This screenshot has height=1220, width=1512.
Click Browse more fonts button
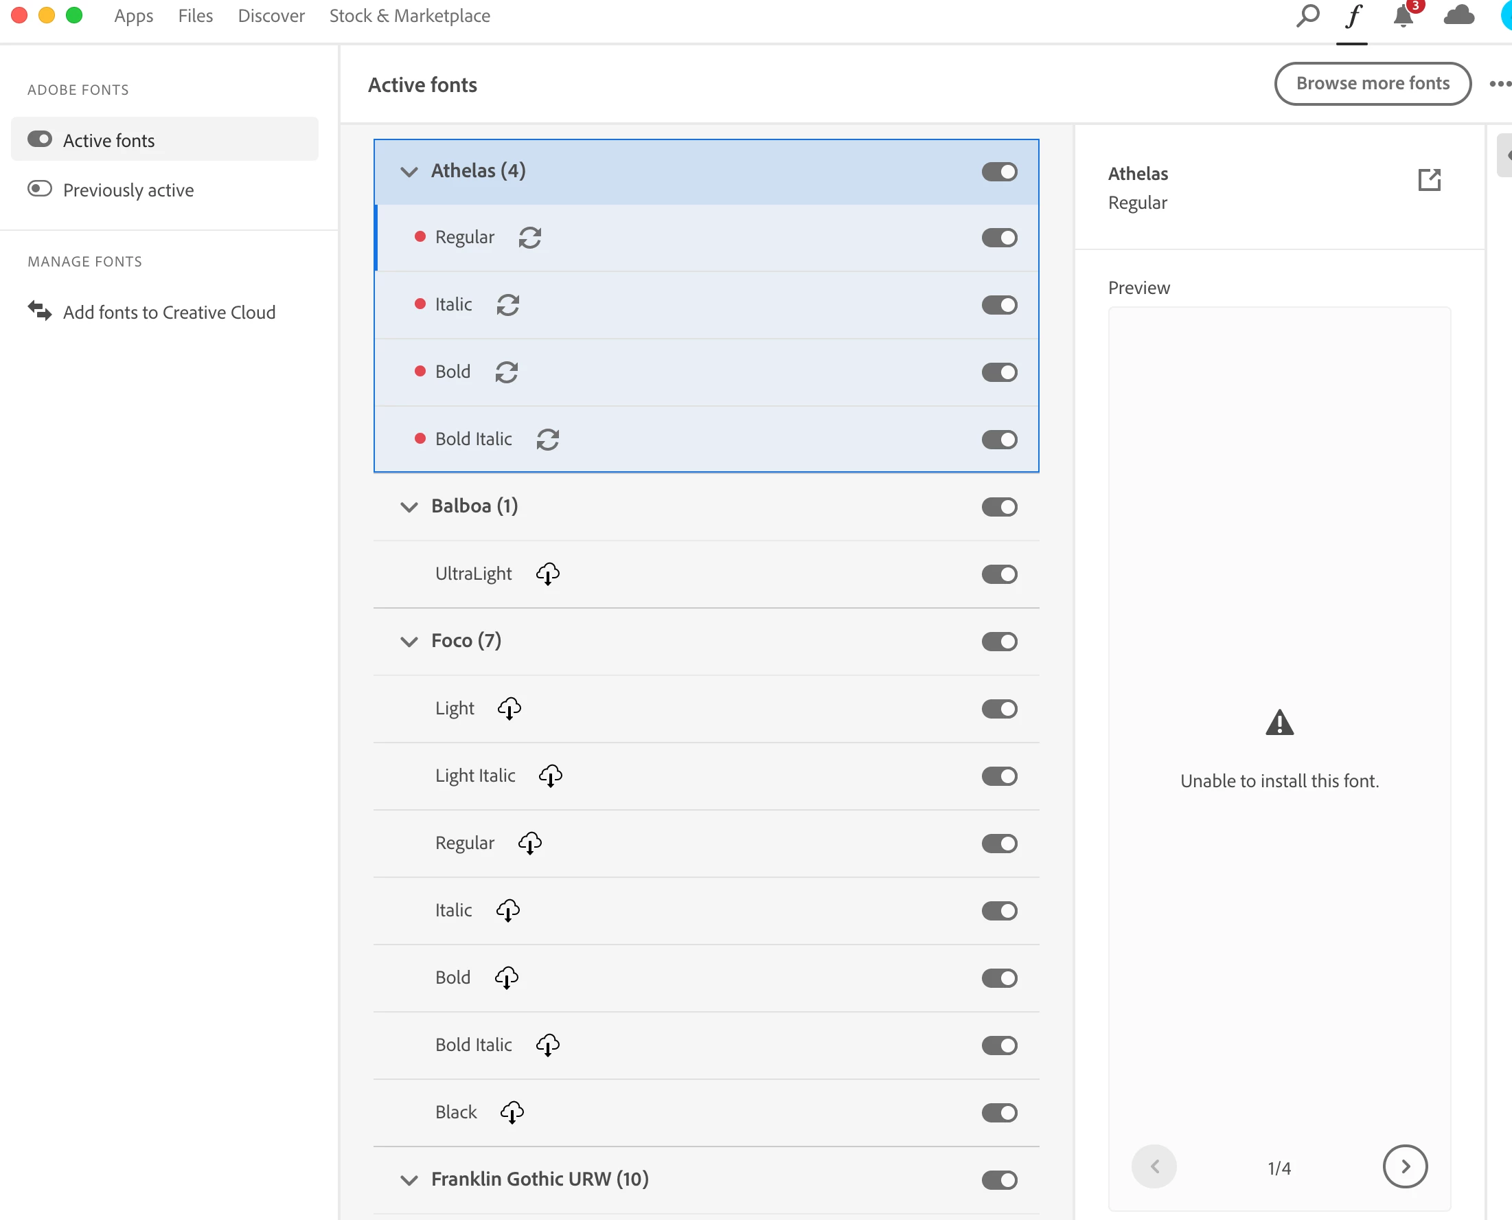1371,84
